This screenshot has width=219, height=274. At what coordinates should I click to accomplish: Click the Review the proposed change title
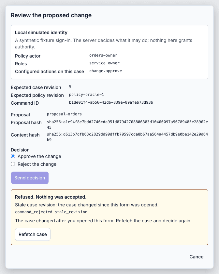click(51, 15)
